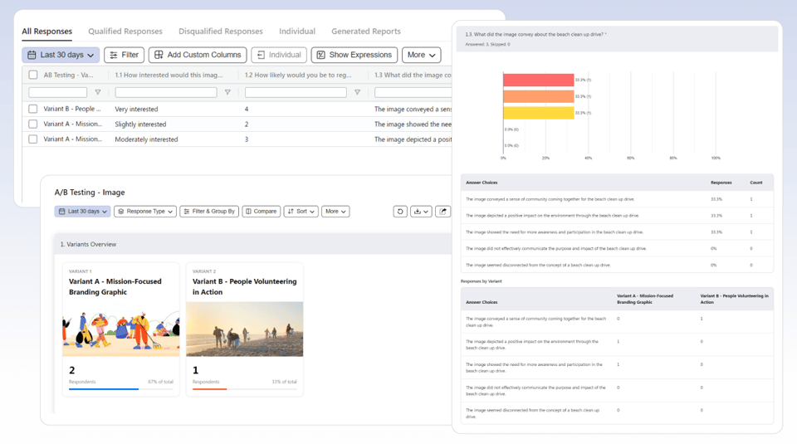Check the Variant B - People row checkbox

point(33,109)
